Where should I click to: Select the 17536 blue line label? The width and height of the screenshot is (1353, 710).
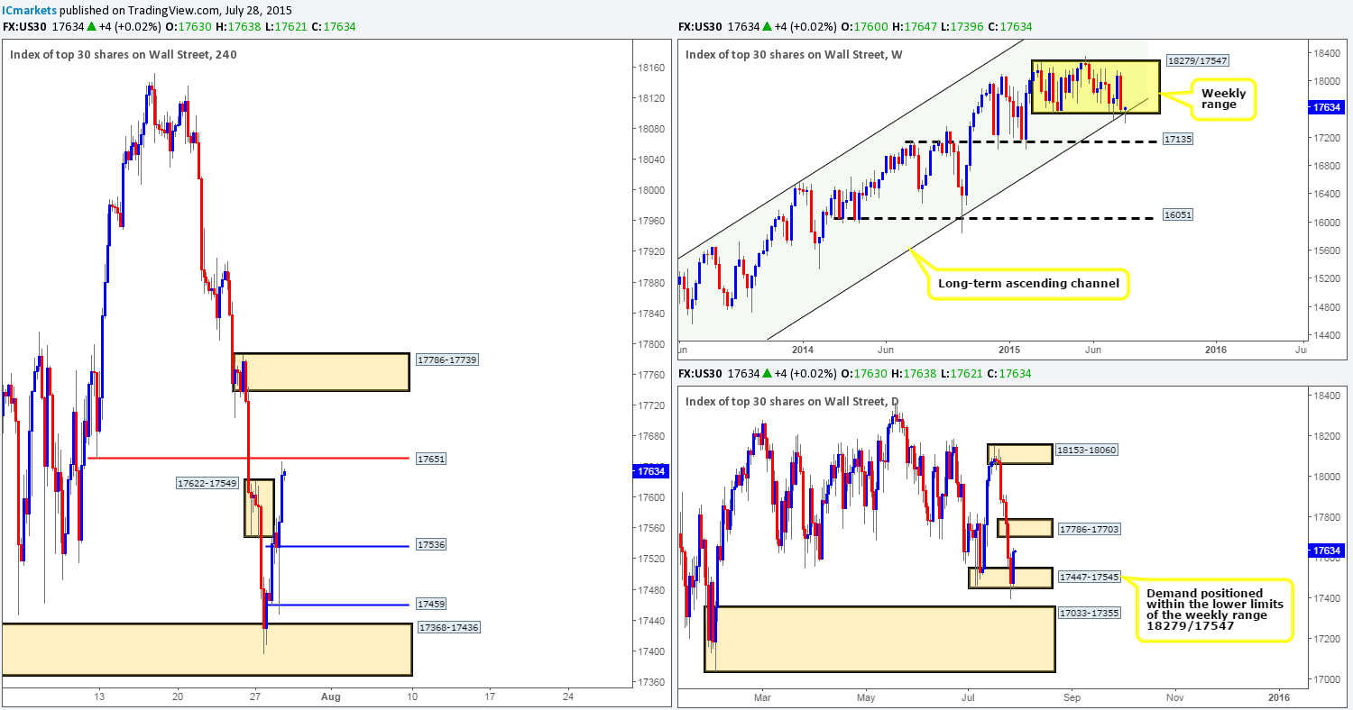click(x=432, y=545)
